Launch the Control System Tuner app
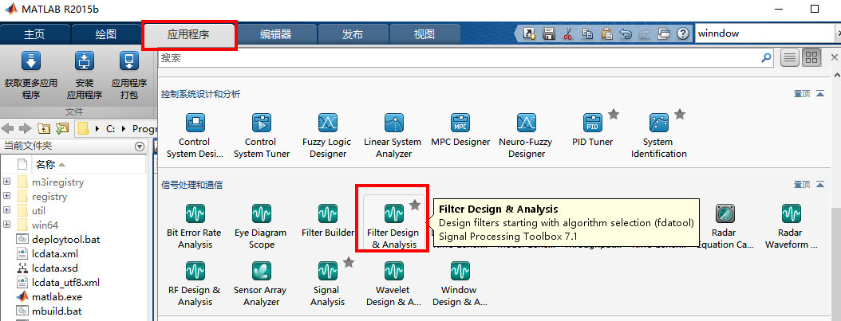This screenshot has height=321, width=841. click(261, 135)
